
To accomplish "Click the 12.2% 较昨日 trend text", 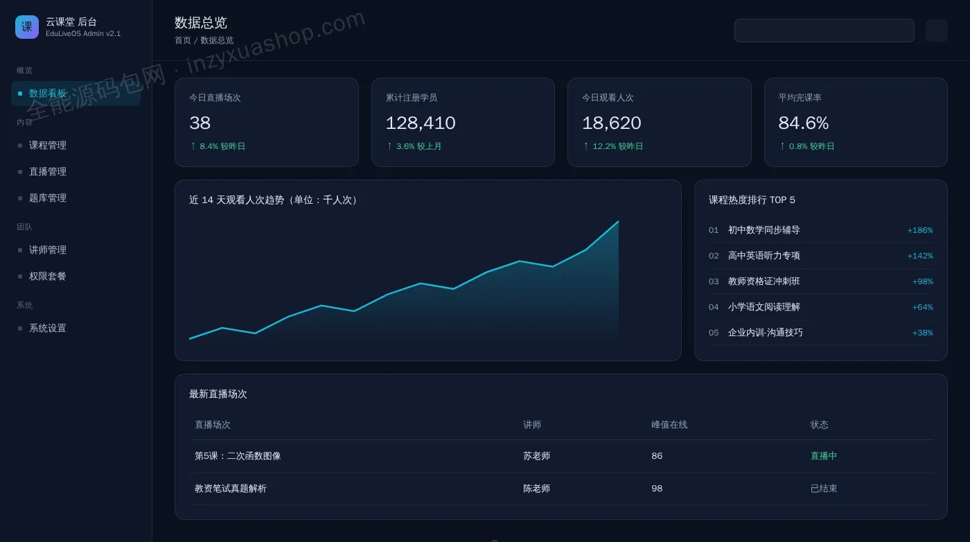I will tap(612, 146).
